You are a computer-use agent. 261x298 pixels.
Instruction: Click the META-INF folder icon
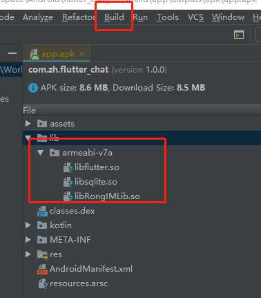coord(42,240)
